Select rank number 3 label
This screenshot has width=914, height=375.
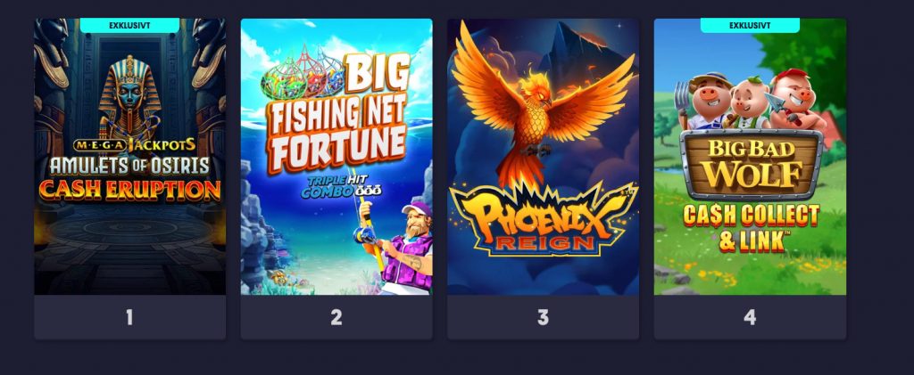click(543, 317)
